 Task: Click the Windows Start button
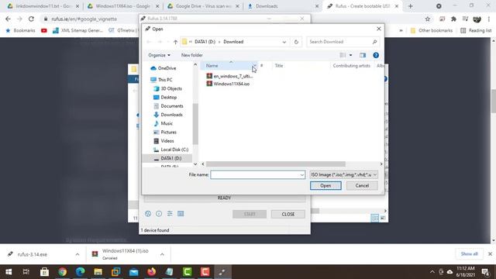pos(9,272)
